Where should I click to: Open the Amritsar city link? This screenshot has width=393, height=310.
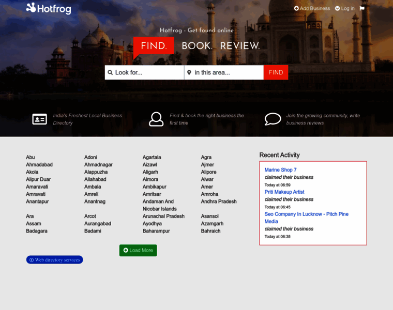pos(152,194)
